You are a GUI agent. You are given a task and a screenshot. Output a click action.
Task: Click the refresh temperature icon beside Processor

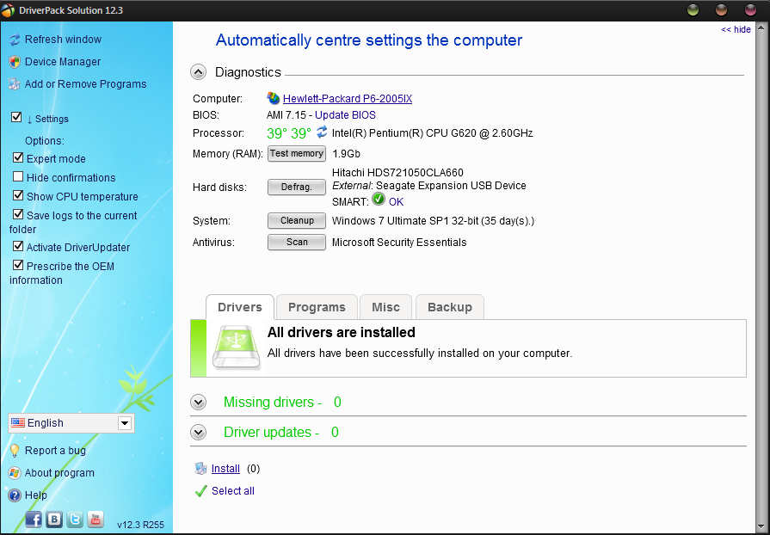322,132
